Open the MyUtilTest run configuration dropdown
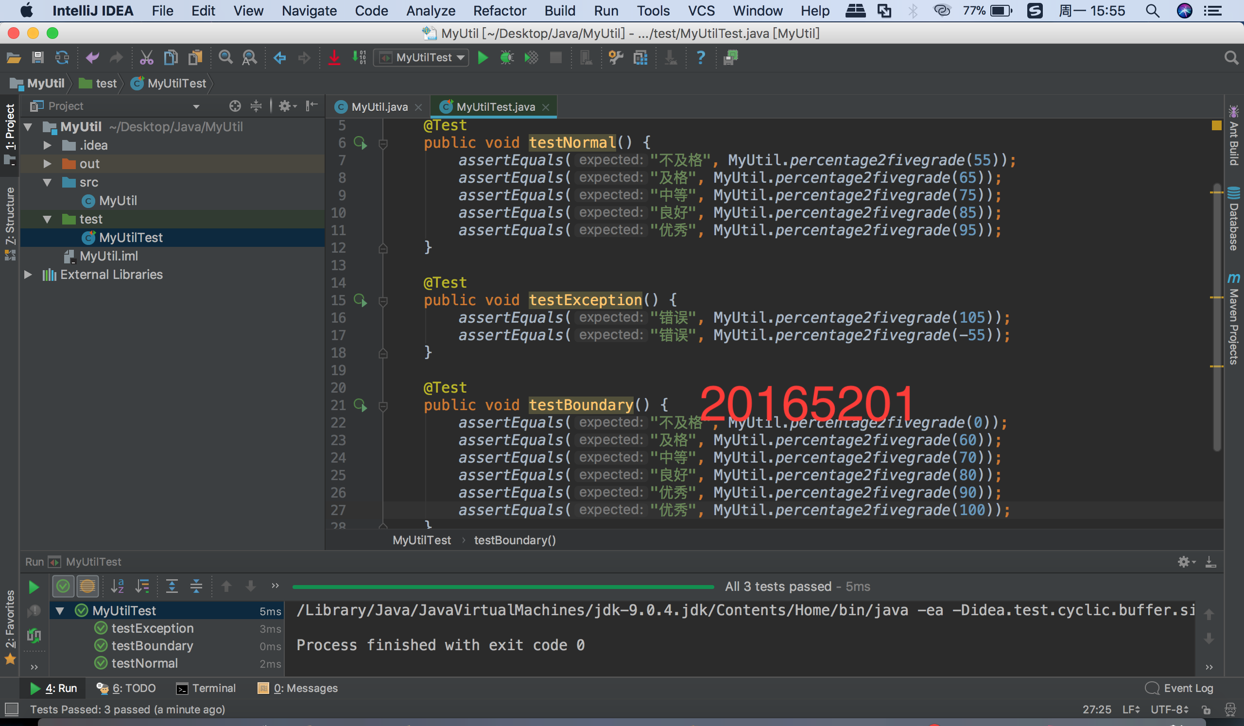The height and width of the screenshot is (726, 1244). click(x=421, y=58)
